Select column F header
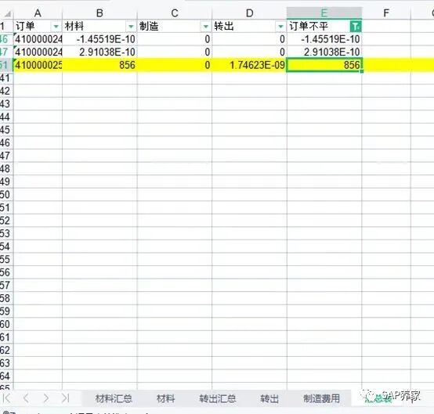This screenshot has width=434, height=414. (386, 13)
